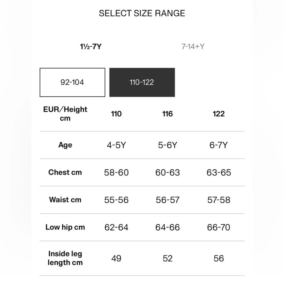Click the 116 column header
This screenshot has width=284, height=284.
click(168, 114)
